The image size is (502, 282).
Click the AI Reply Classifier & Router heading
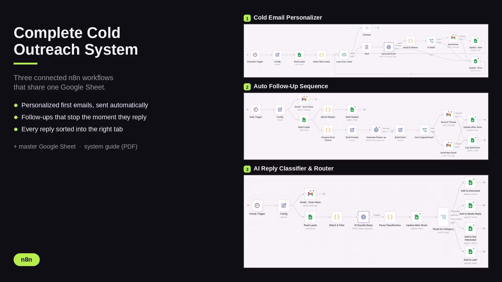293,169
